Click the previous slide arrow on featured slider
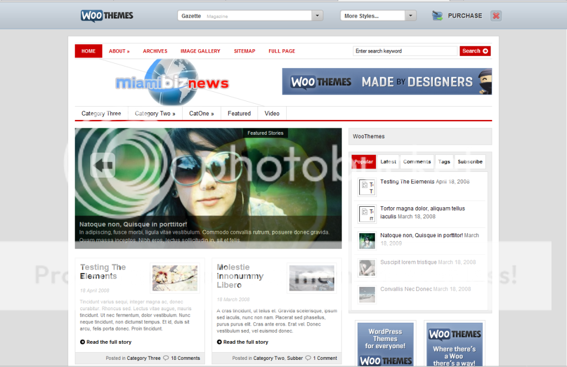Viewport: 567px width, 367px height. (102, 165)
